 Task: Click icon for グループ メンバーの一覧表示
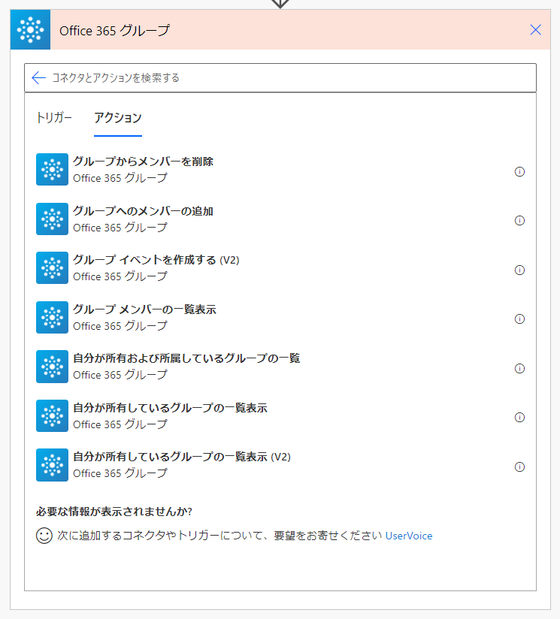click(52, 318)
